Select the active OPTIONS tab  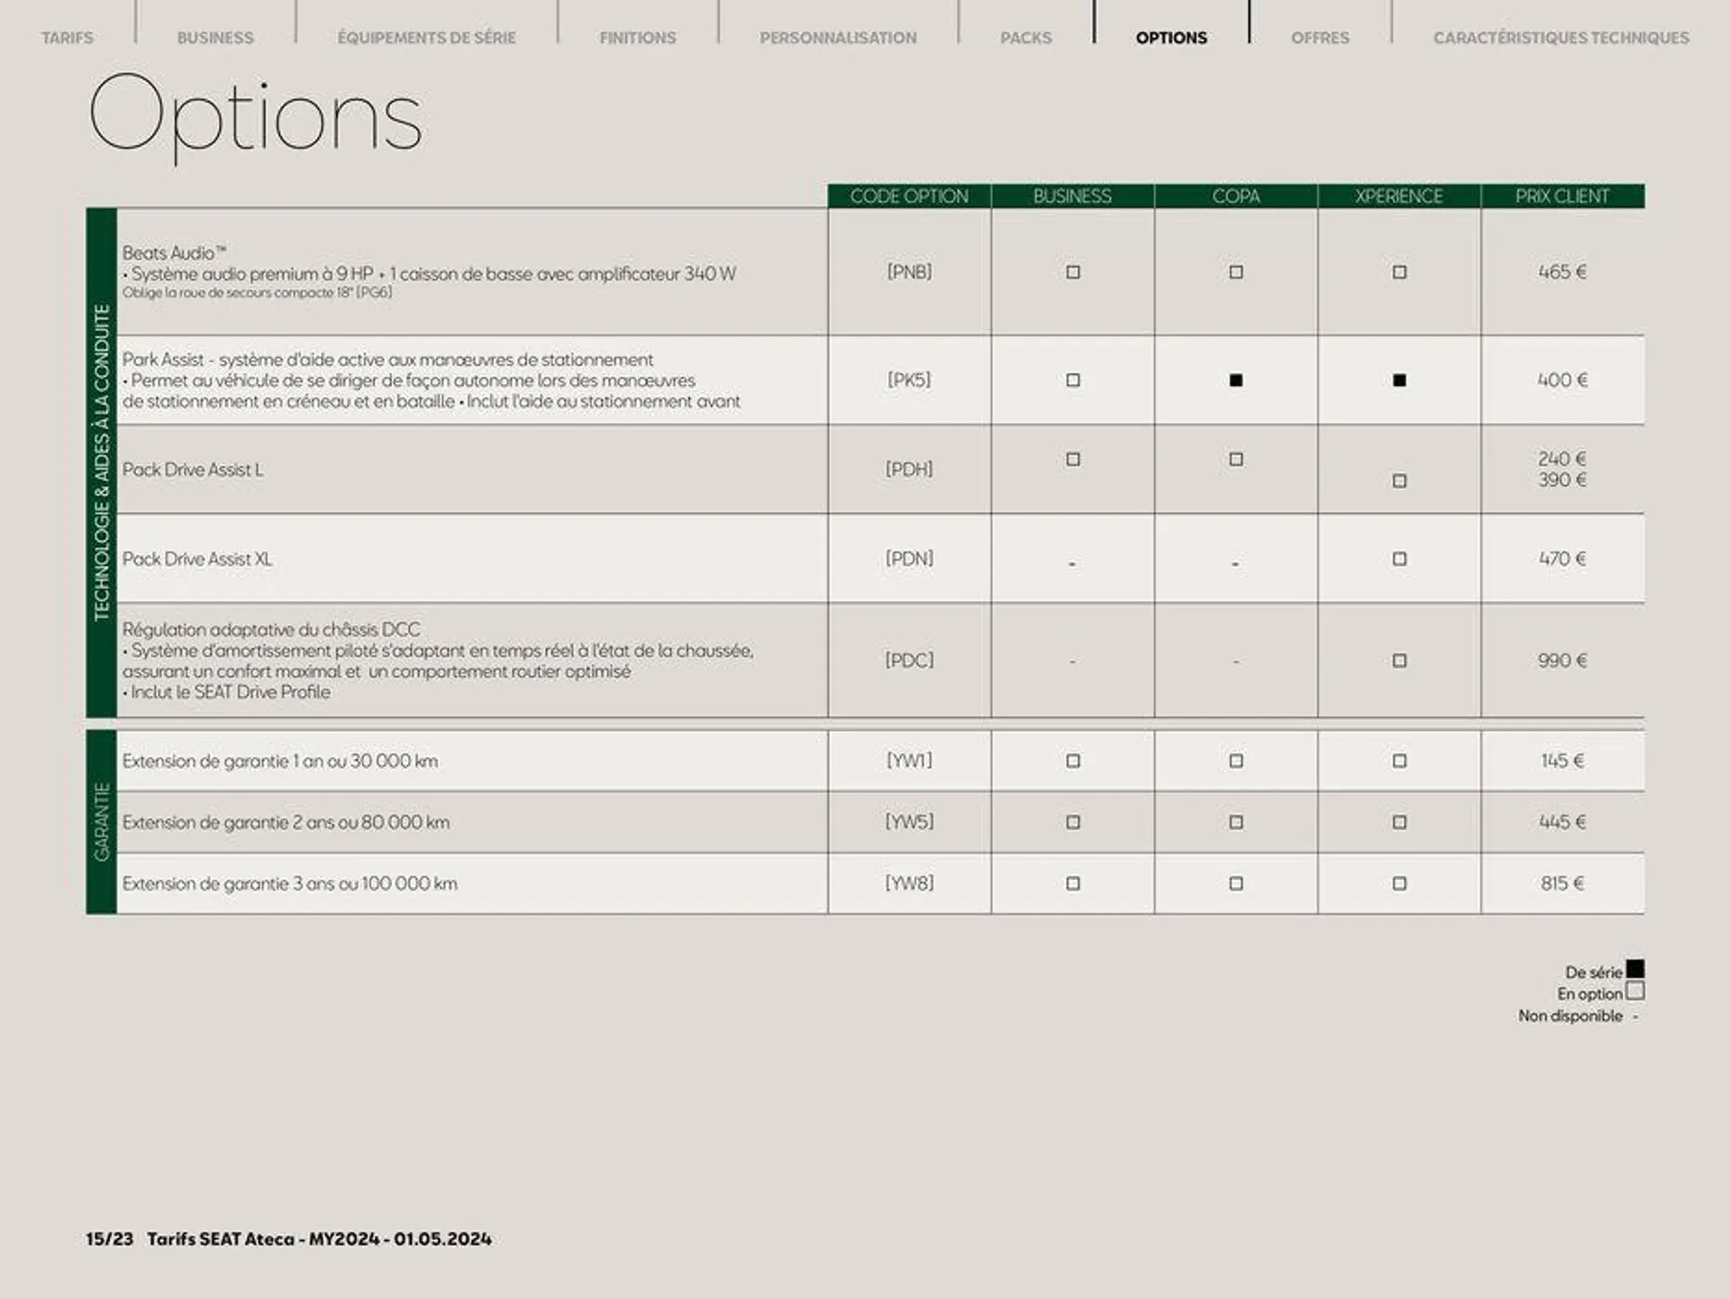pyautogui.click(x=1171, y=38)
